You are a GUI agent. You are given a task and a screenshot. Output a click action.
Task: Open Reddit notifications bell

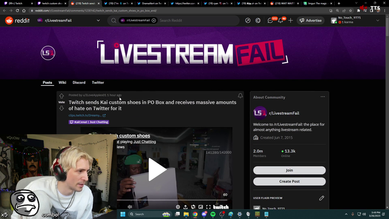(281, 21)
